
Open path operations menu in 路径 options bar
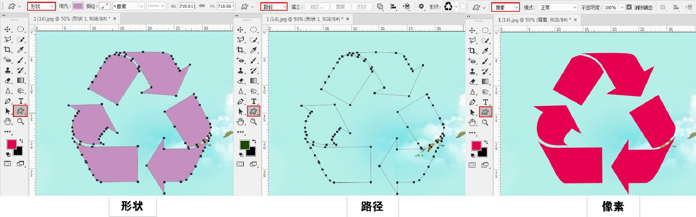click(x=380, y=7)
